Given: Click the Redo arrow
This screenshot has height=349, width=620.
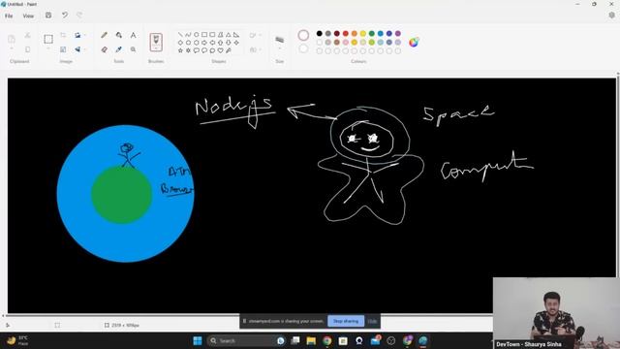Looking at the screenshot, I should pyautogui.click(x=79, y=16).
